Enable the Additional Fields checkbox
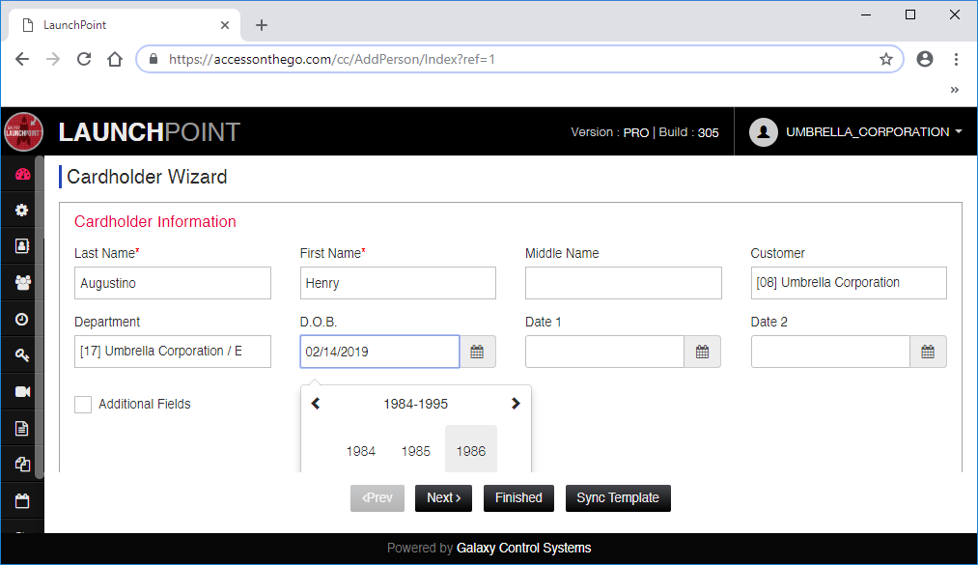 coord(83,405)
